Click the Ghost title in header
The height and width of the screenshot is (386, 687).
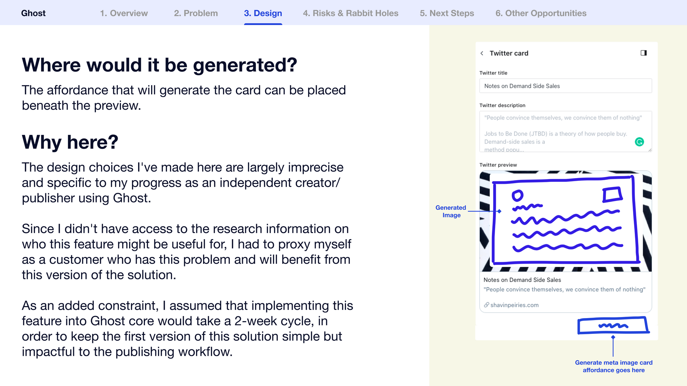[33, 13]
